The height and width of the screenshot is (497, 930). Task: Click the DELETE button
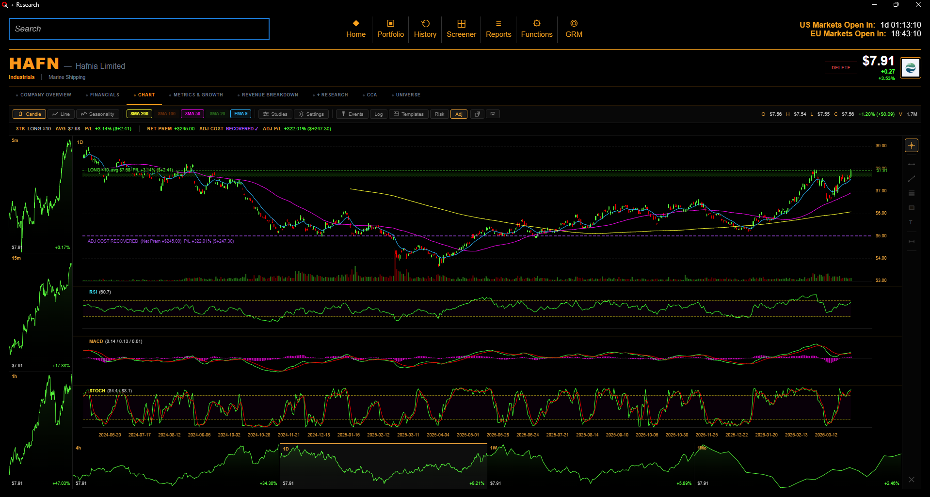[x=841, y=68]
